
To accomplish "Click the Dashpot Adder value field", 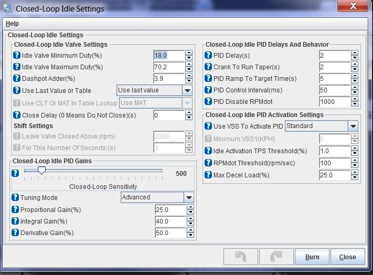I will (x=169, y=79).
